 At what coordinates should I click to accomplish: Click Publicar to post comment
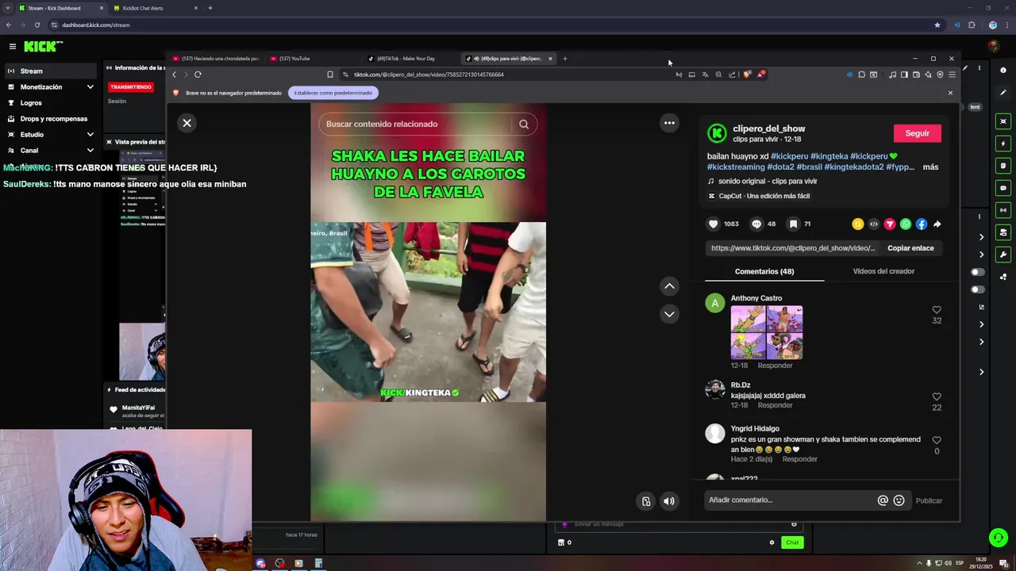point(929,500)
